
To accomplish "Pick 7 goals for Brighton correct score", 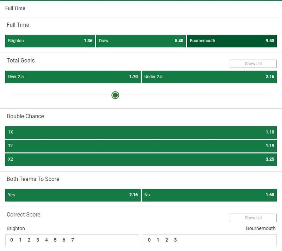I will (73, 240).
